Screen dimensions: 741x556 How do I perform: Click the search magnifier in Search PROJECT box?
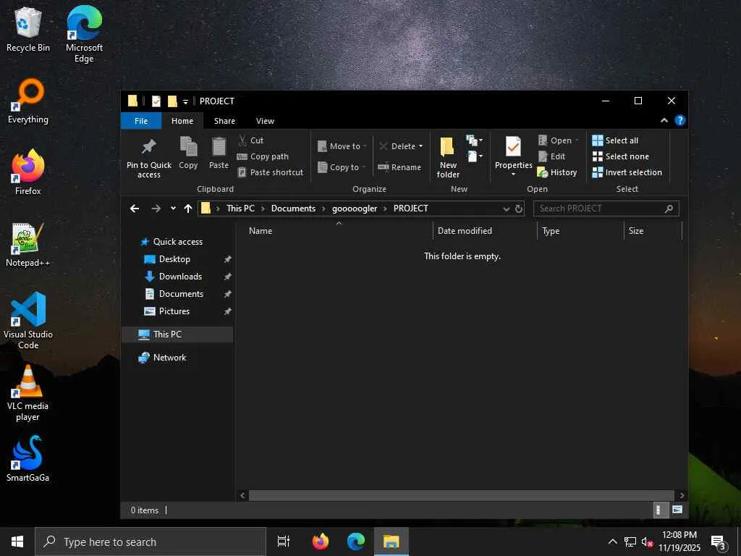[669, 208]
